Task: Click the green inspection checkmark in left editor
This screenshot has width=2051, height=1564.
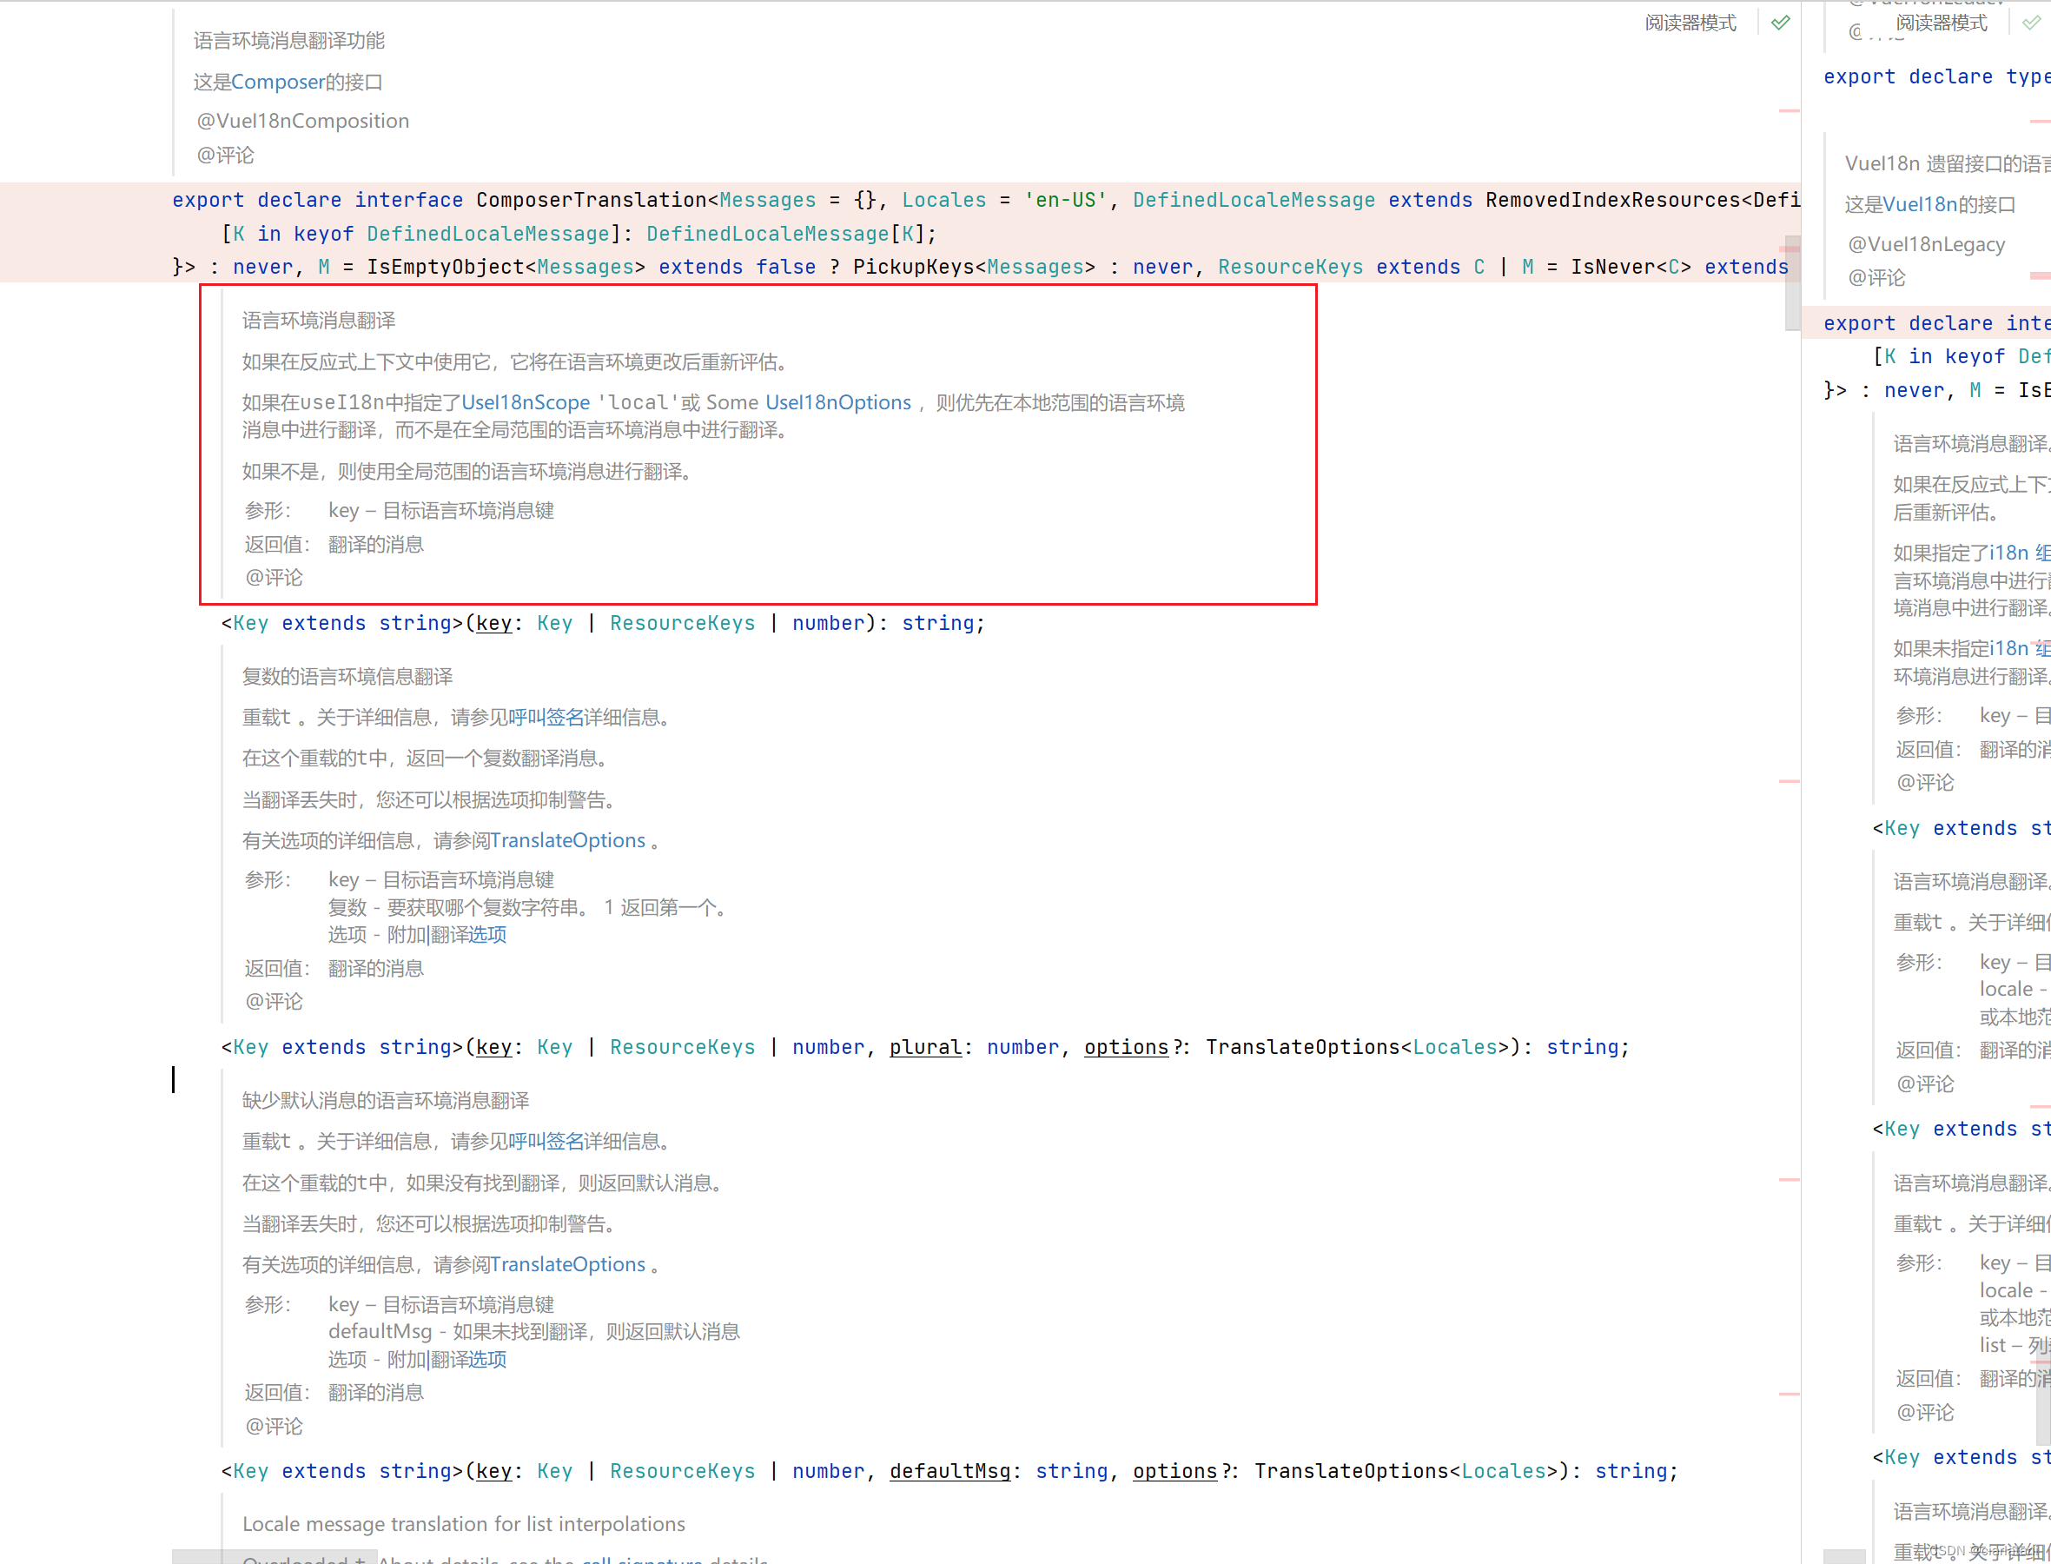Action: point(1780,23)
